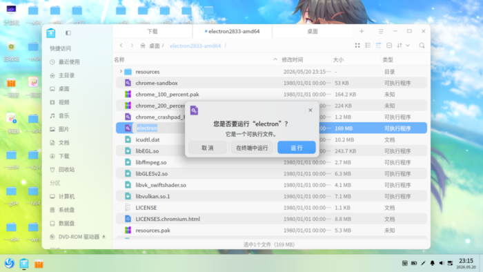Open the 计算机 desktop icon

click(x=11, y=14)
